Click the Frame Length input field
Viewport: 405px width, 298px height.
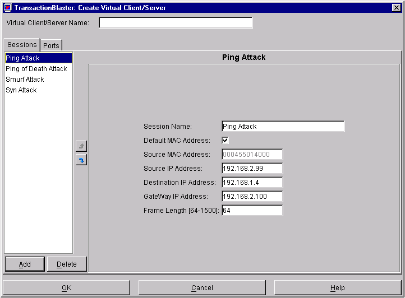pyautogui.click(x=252, y=210)
